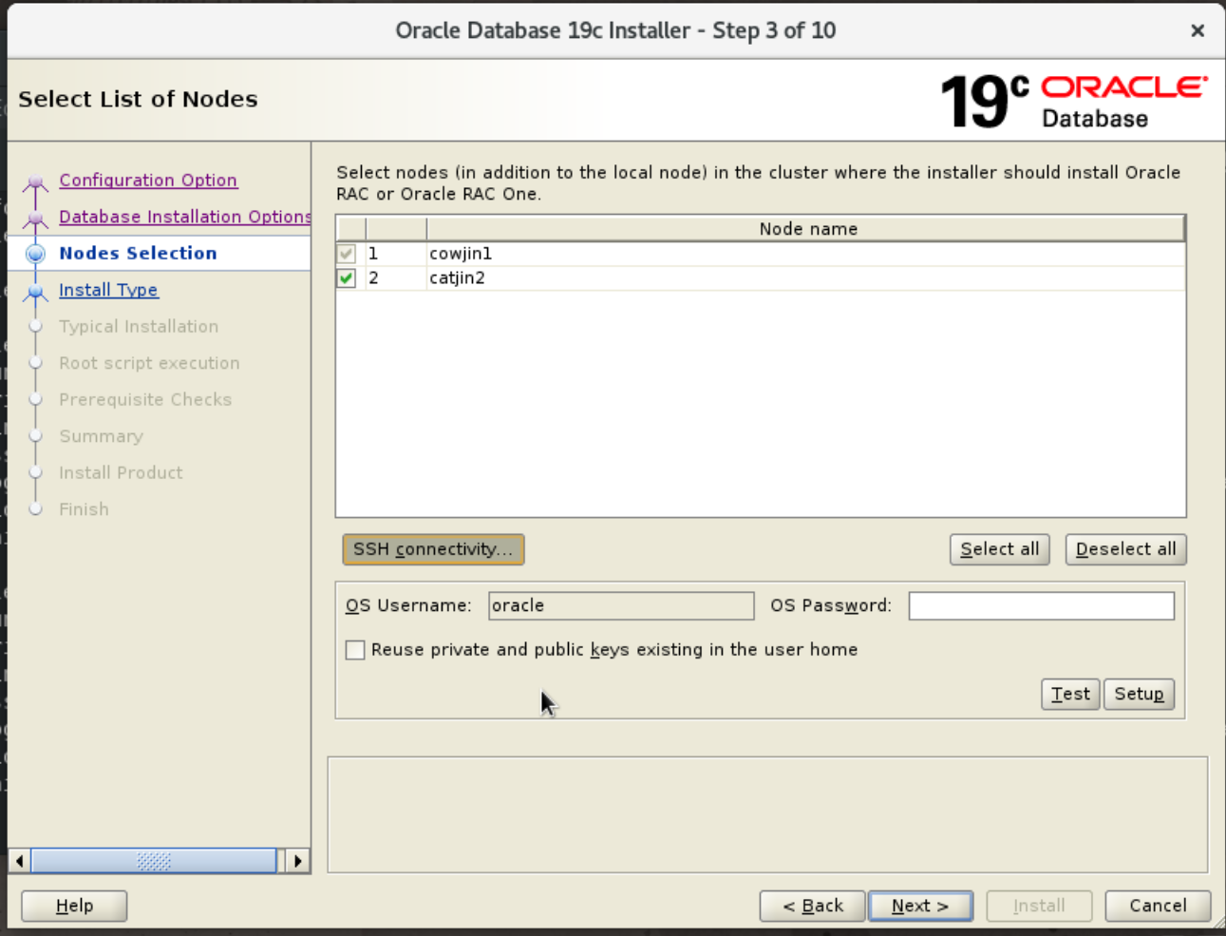
Task: Cancel the installer
Action: pos(1158,906)
